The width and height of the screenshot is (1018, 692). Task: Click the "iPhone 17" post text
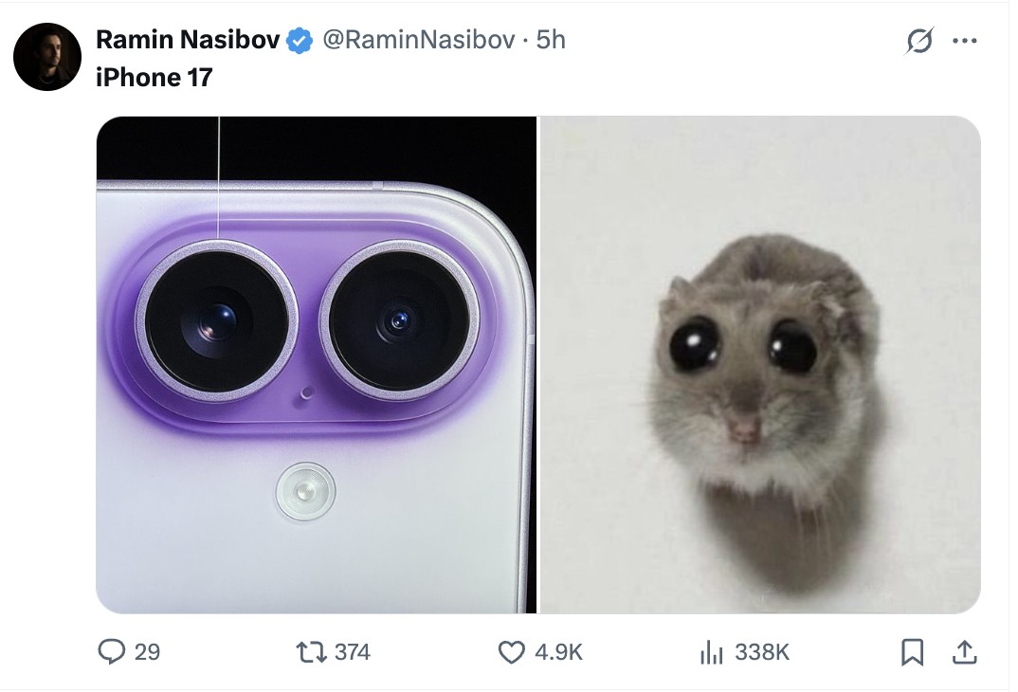[x=155, y=77]
